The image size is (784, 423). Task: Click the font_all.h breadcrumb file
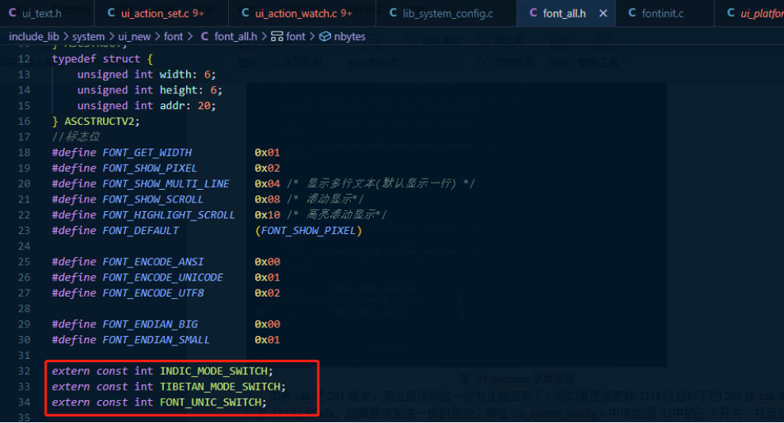(235, 36)
